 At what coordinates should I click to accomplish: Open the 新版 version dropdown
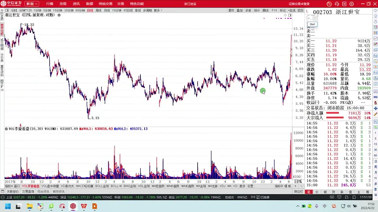[x=32, y=4]
